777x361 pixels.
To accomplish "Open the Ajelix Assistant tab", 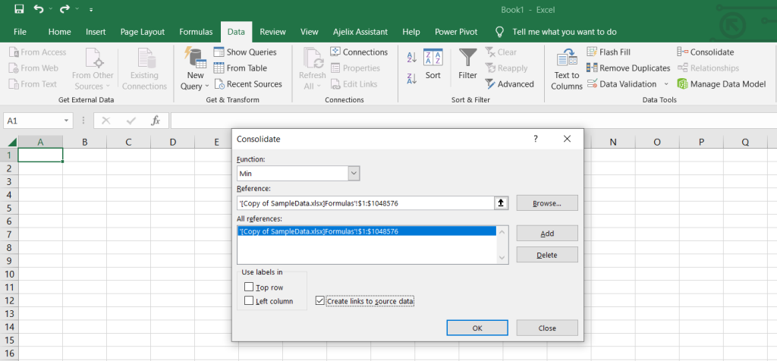I will coord(360,32).
